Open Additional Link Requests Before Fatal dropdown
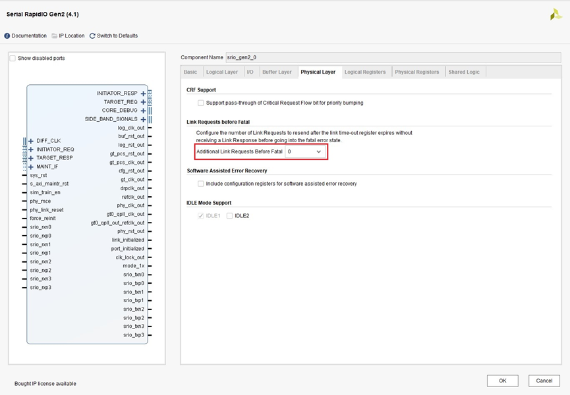 coord(305,152)
